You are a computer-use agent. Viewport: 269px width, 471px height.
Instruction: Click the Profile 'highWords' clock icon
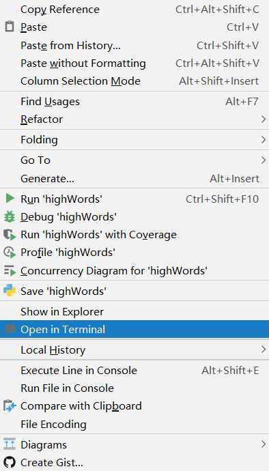[10, 253]
